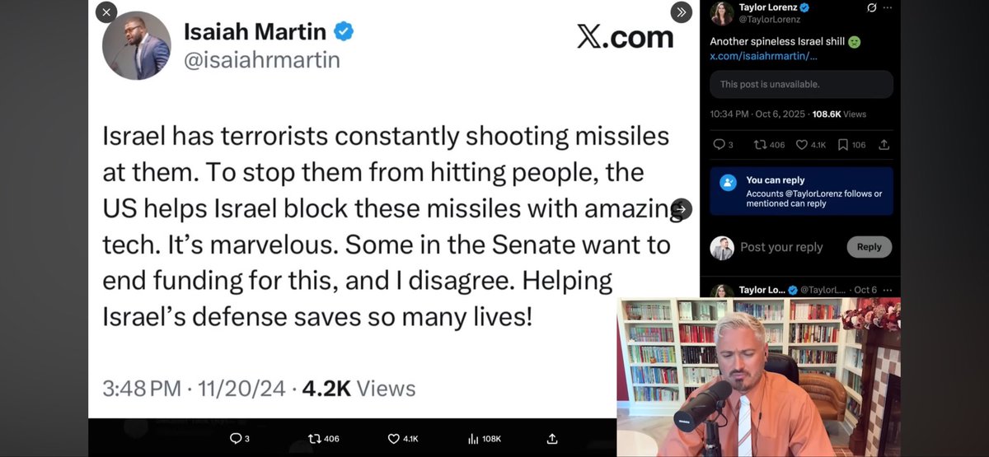Collapse the side panel with double-chevron icon
989x457 pixels.
point(681,12)
